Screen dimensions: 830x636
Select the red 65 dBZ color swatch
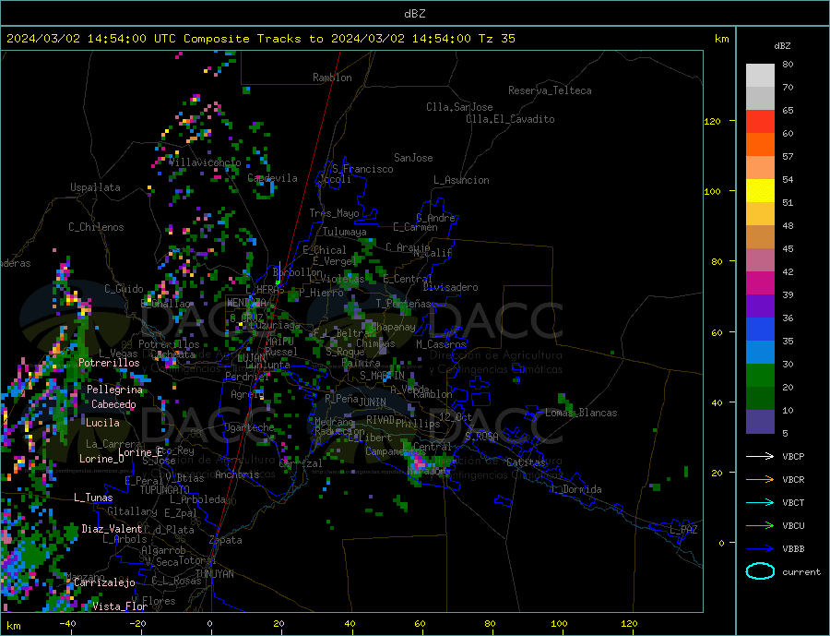click(760, 122)
